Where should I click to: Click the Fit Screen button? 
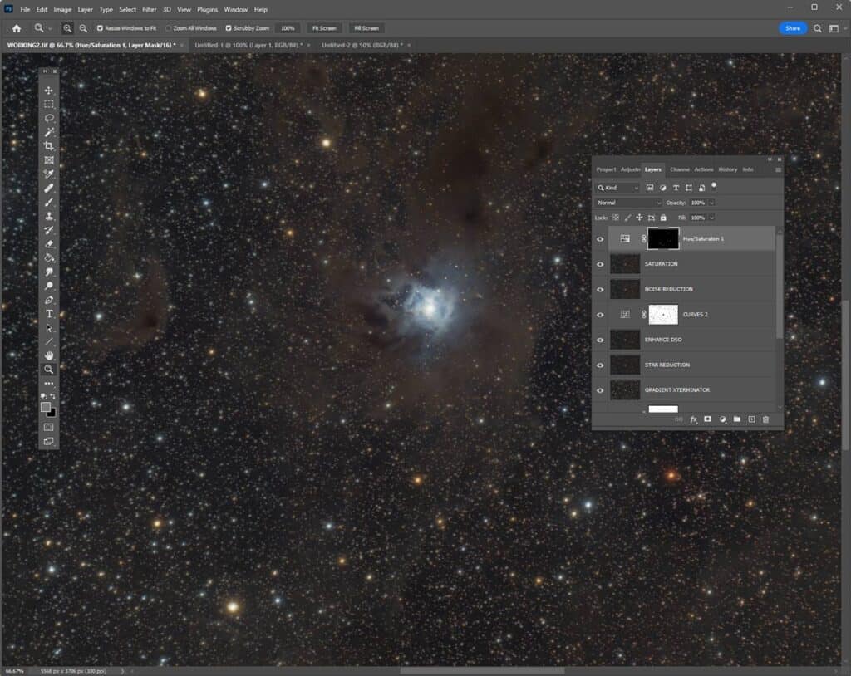[x=324, y=27]
